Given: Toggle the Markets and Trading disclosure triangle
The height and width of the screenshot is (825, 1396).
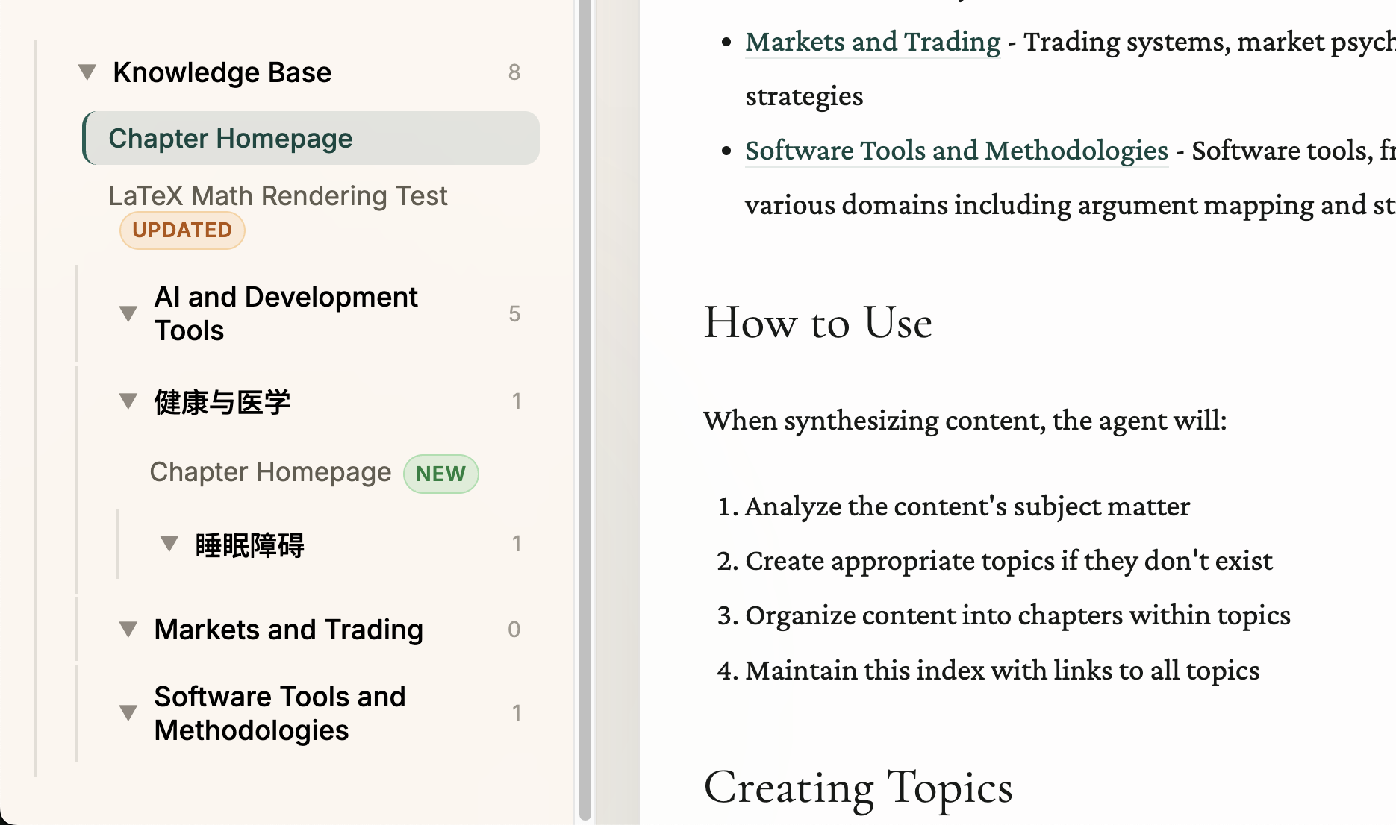Looking at the screenshot, I should 128,630.
